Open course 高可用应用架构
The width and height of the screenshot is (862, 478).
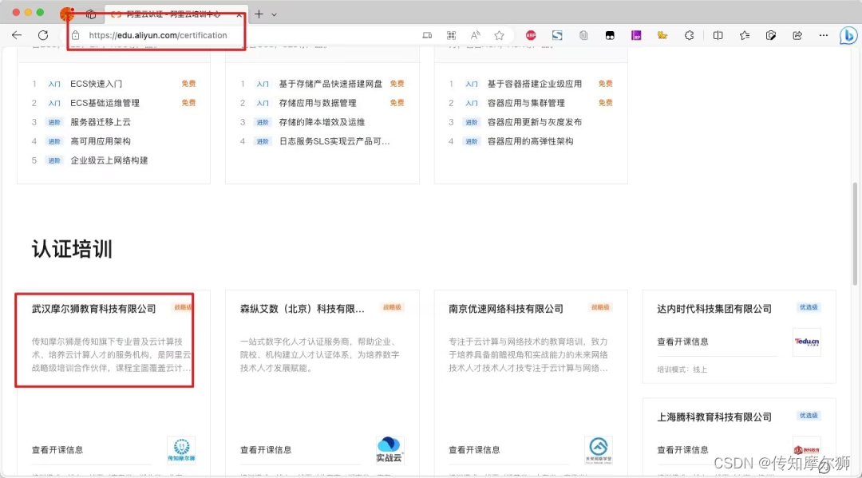(x=101, y=141)
